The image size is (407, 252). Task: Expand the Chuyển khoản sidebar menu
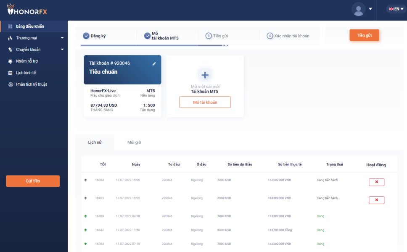tap(62, 50)
